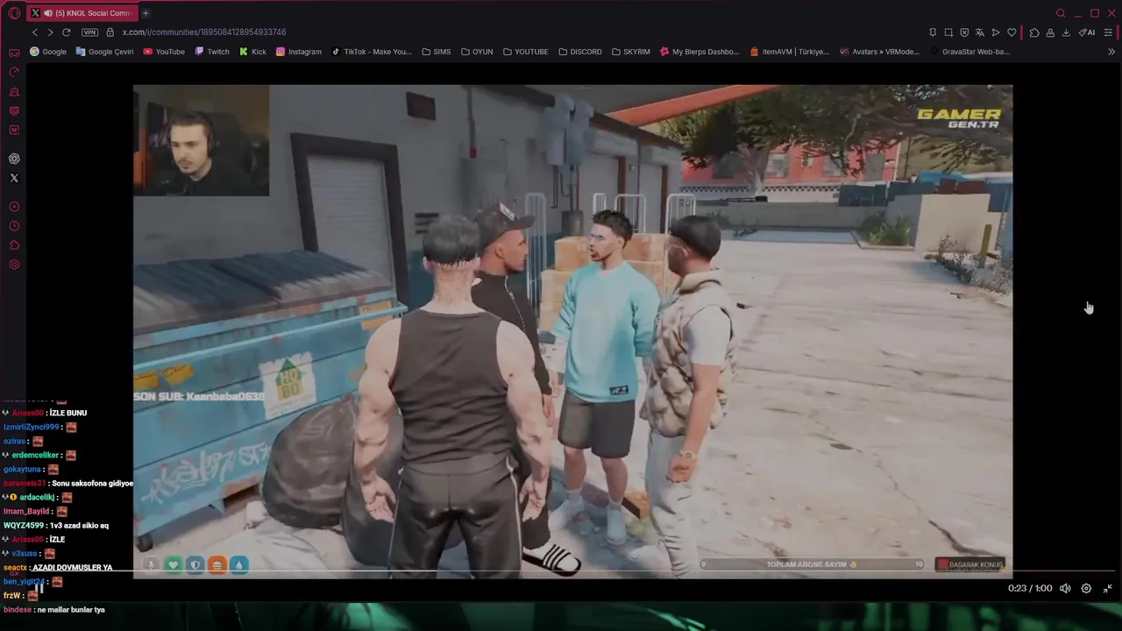The width and height of the screenshot is (1122, 631).
Task: Go back to previous page
Action: (35, 32)
